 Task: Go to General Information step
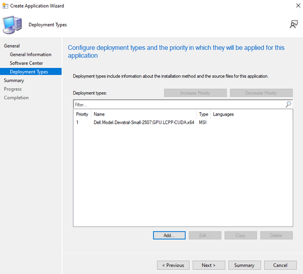[x=31, y=54]
